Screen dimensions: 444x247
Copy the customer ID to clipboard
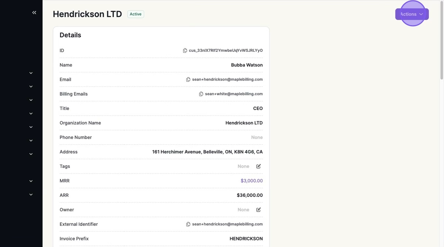[185, 51]
